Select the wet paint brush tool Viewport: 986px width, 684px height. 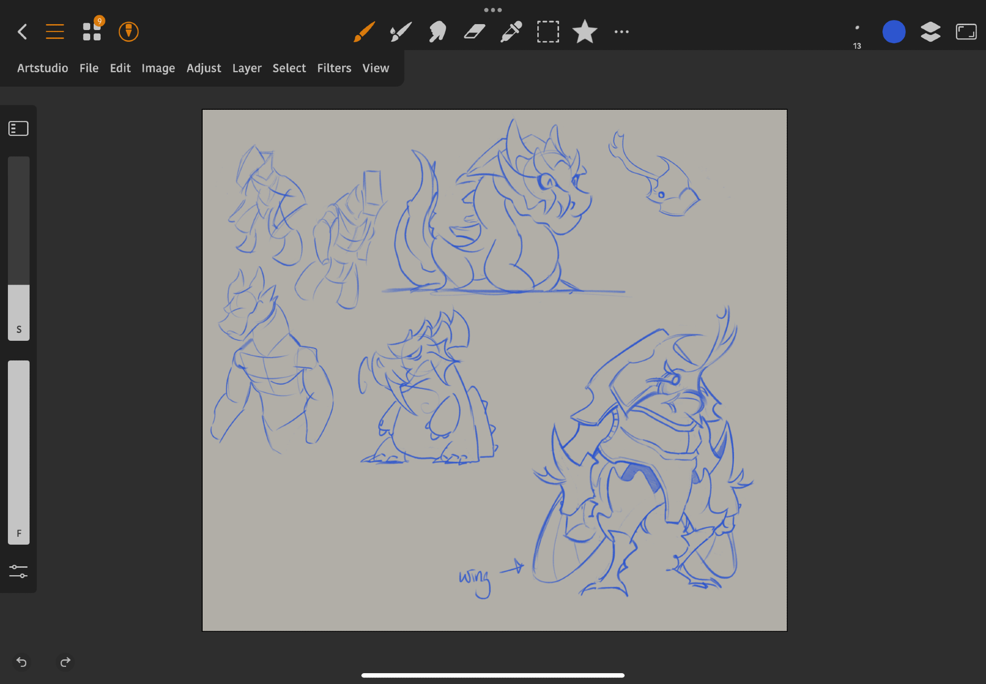[x=400, y=32]
